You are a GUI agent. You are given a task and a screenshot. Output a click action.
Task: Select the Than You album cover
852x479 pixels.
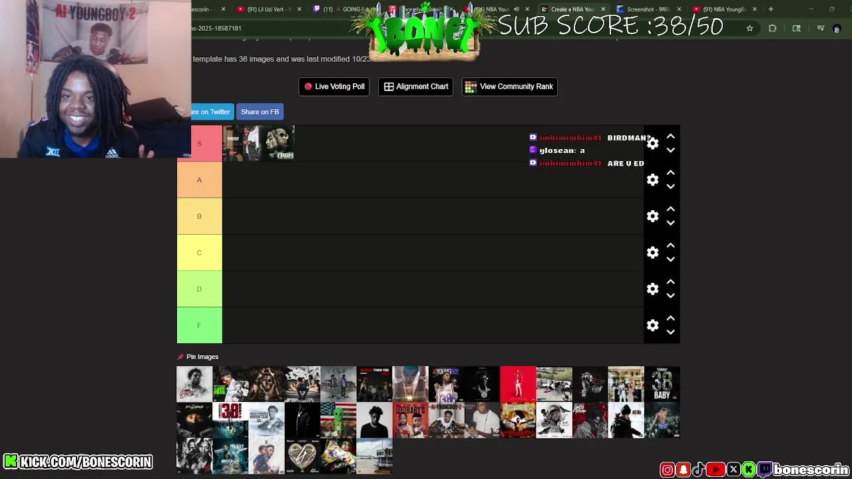(x=374, y=384)
